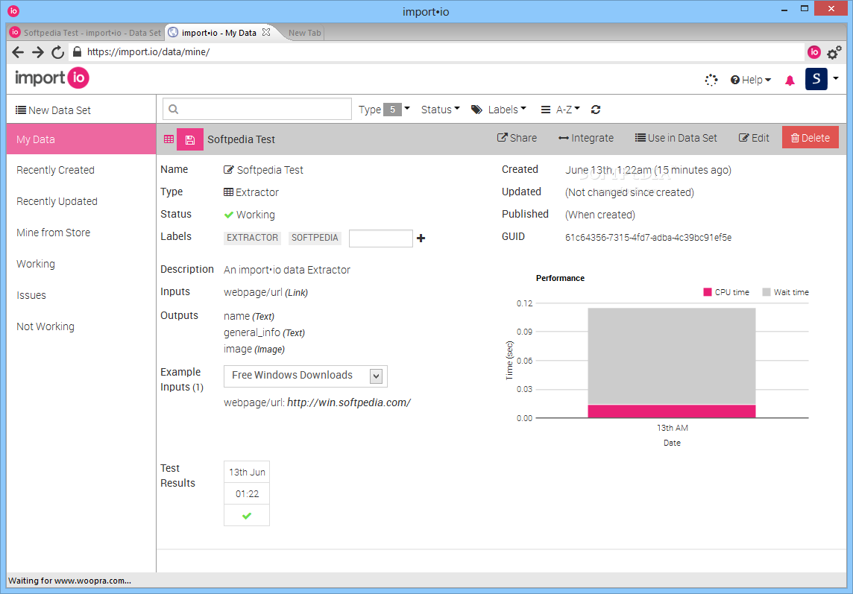Click the S user avatar

[x=816, y=79]
